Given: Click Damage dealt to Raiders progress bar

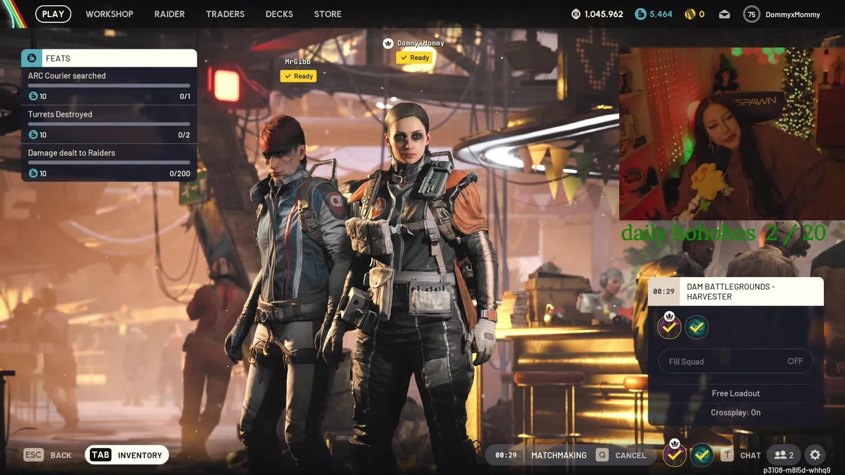Looking at the screenshot, I should (109, 162).
